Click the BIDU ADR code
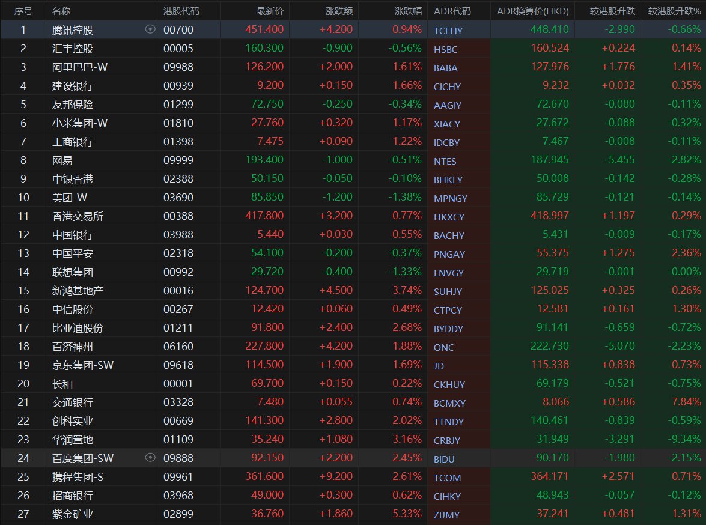The height and width of the screenshot is (525, 706). point(444,460)
